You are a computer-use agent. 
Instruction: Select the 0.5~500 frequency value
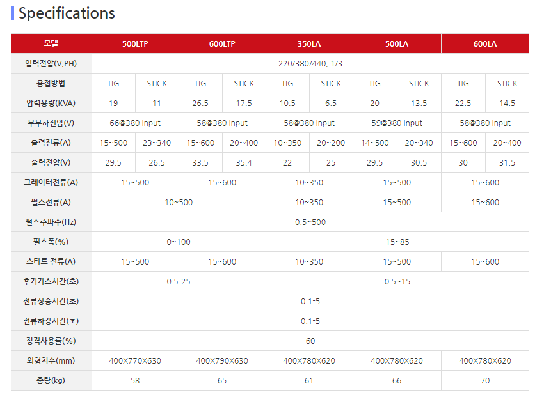(310, 222)
